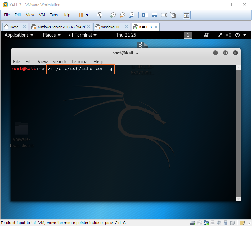Open the terminal's Terminal menu
Screen dimensions: 252x226
click(x=80, y=62)
